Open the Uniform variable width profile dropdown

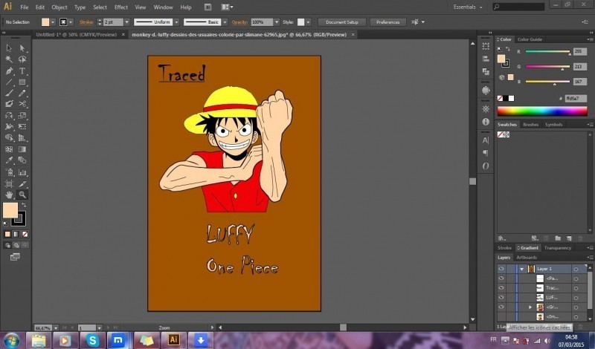tap(176, 22)
